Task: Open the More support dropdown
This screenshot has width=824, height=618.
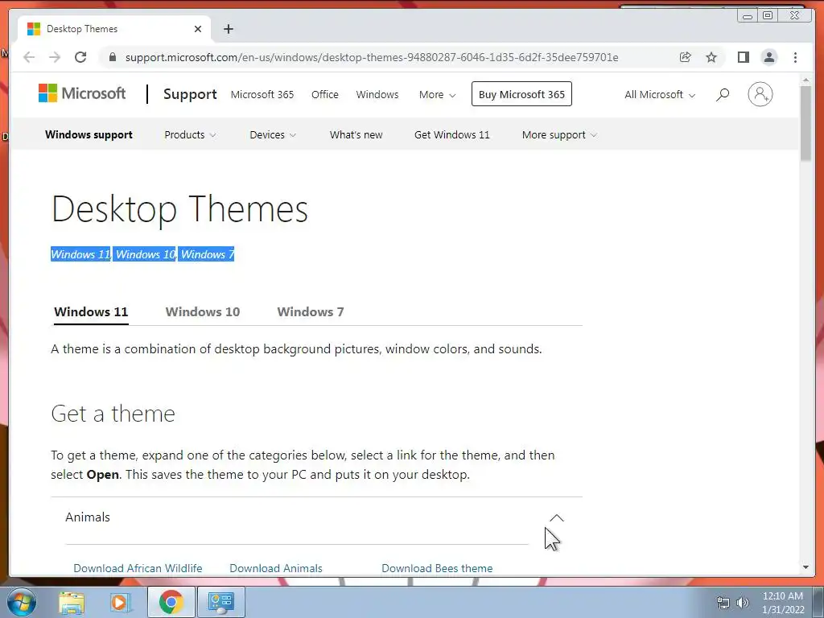Action: (x=559, y=134)
